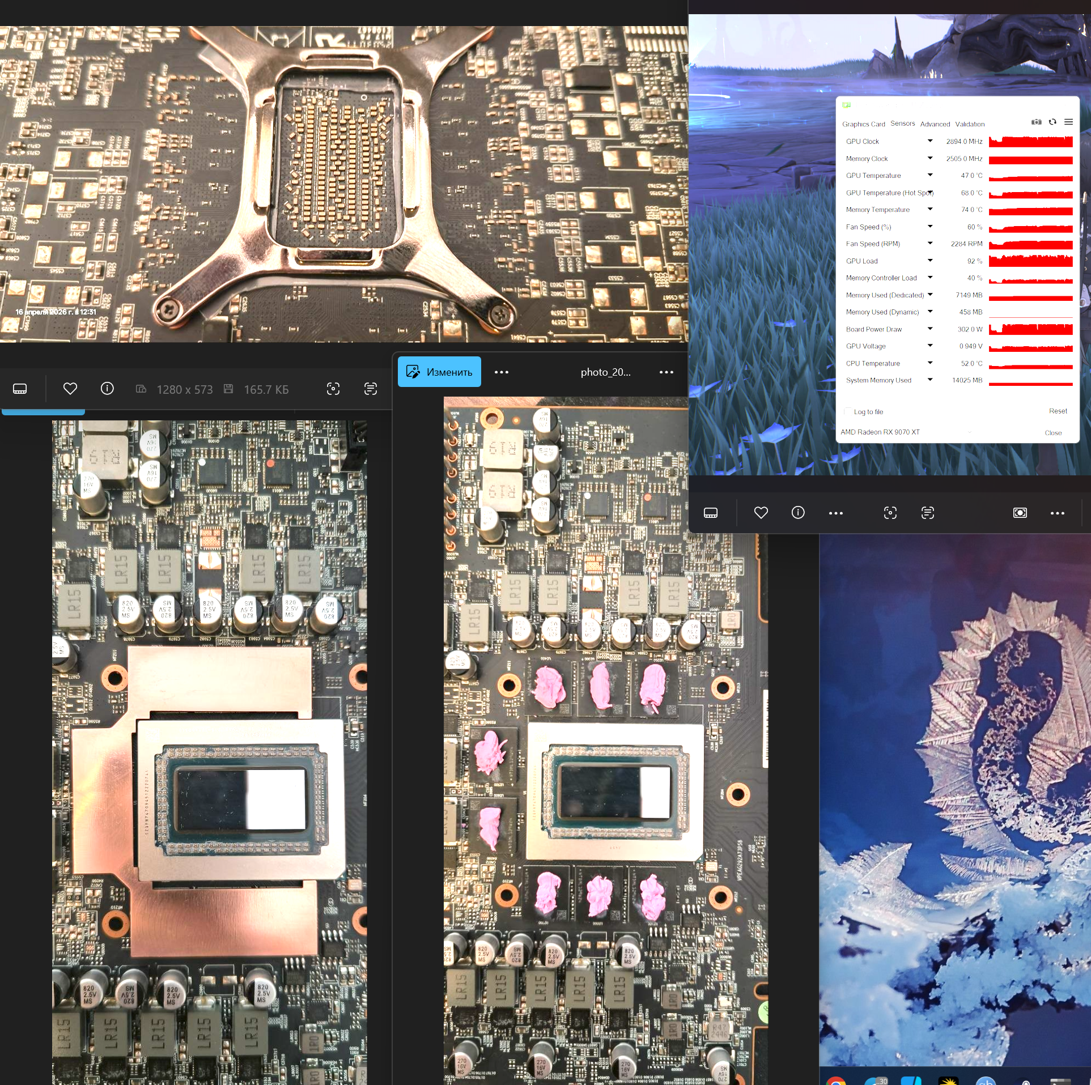Open the GPU-Z hamburger menu
This screenshot has width=1091, height=1085.
(x=1068, y=122)
